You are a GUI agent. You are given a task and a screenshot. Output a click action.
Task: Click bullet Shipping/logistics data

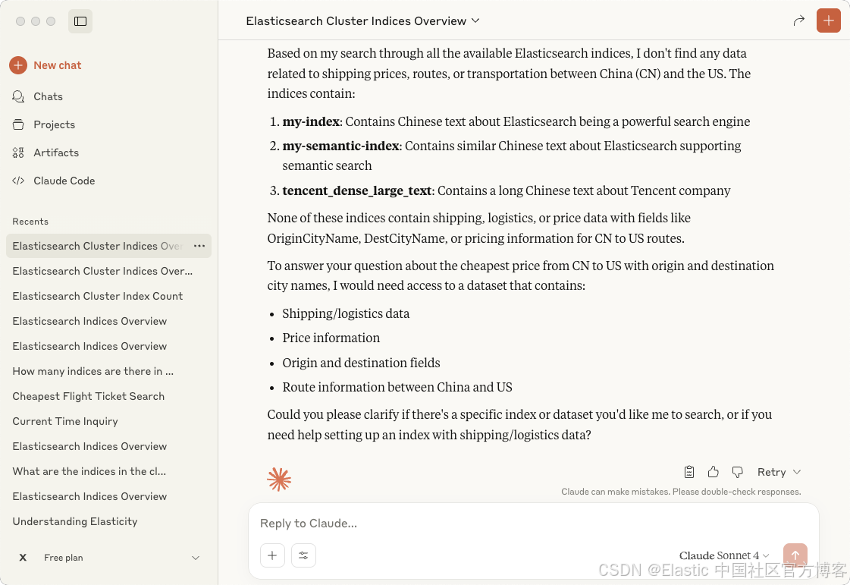(x=346, y=313)
